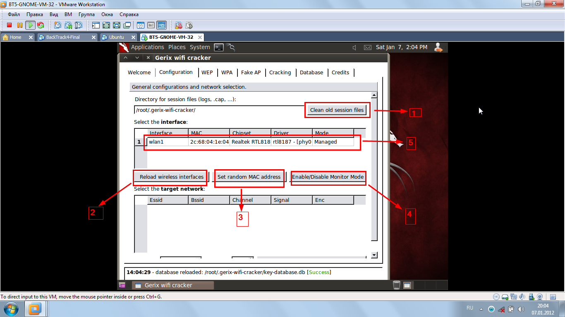The image size is (565, 317).
Task: Click Set random MAC address button
Action: (249, 177)
